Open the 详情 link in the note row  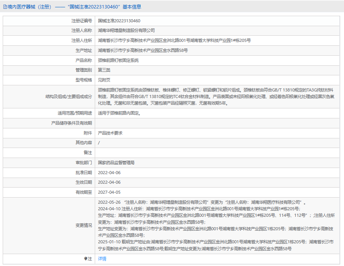click(x=102, y=259)
